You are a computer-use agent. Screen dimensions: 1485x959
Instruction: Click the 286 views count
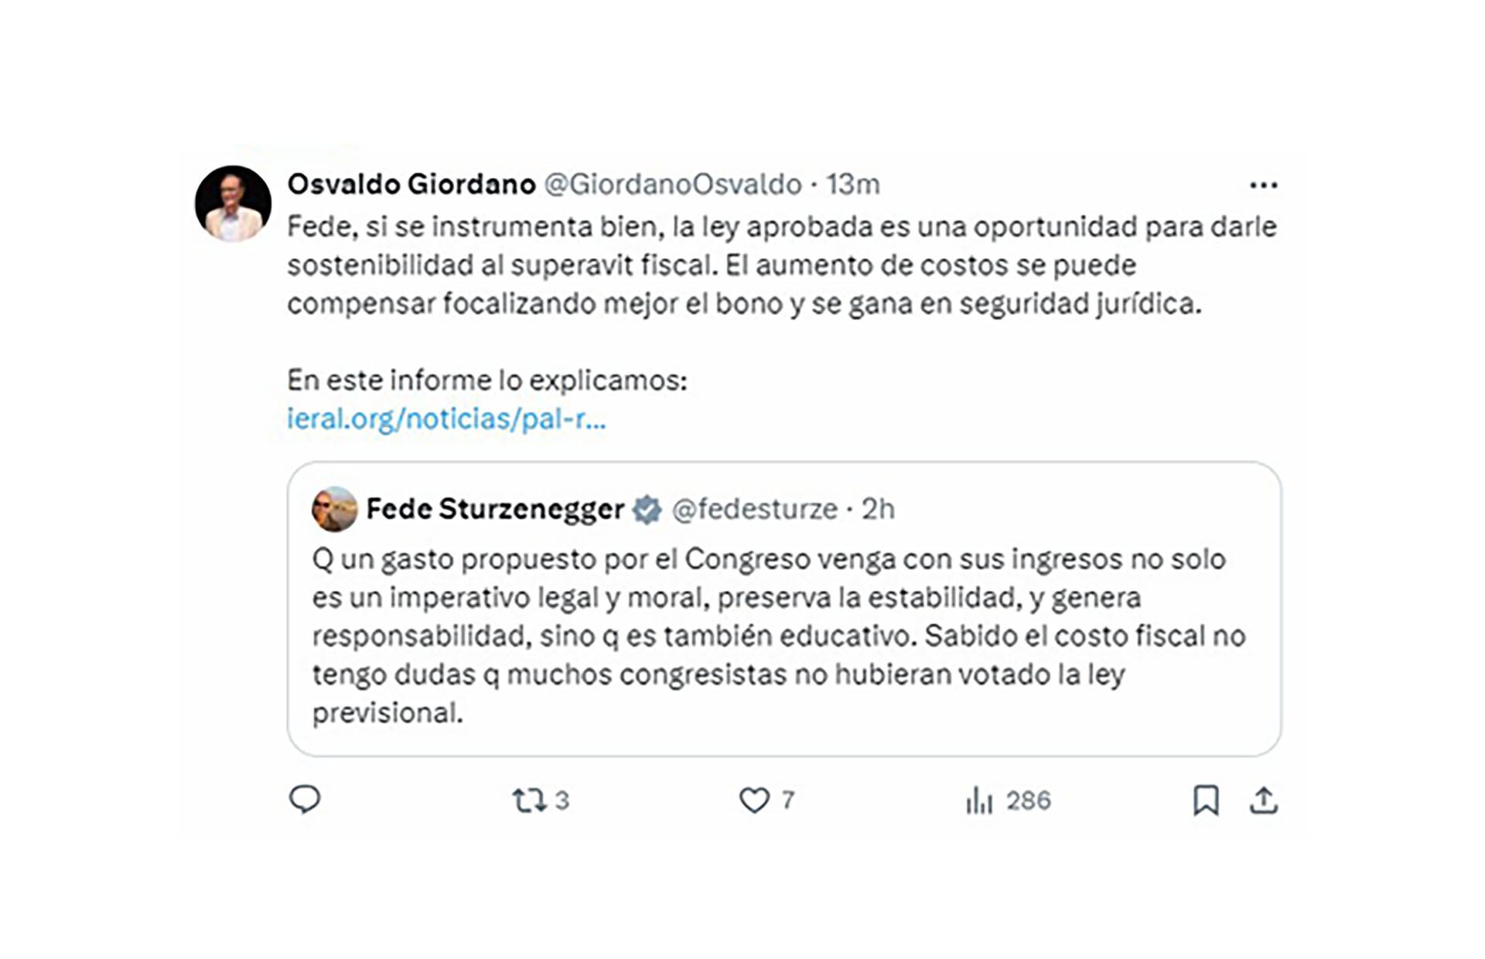coord(1028,800)
